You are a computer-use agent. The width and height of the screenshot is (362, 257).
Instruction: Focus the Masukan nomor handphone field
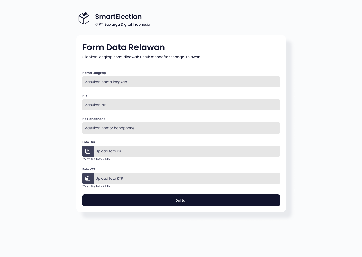(181, 128)
